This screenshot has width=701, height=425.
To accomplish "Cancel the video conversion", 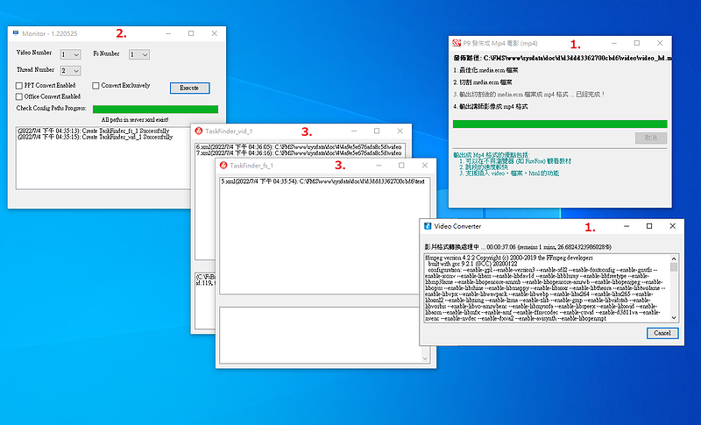I will tap(662, 333).
